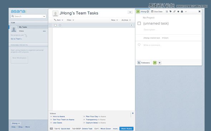Add a follower with plus button
The image size is (211, 131).
(160, 63)
